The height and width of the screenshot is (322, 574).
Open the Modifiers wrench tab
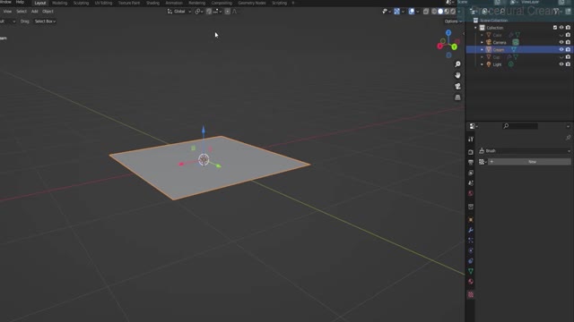coord(471,230)
